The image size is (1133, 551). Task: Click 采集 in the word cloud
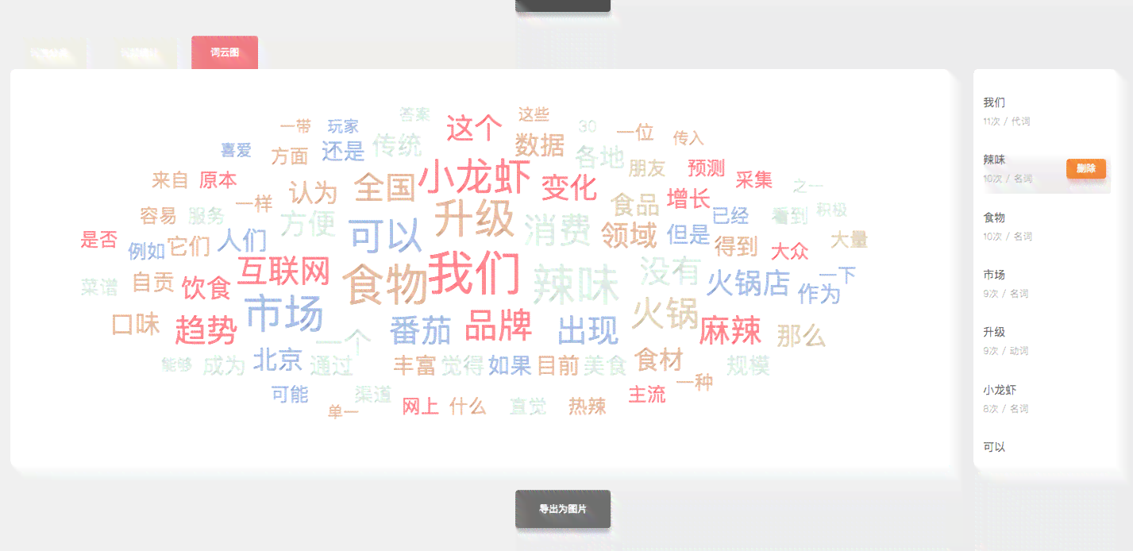click(x=753, y=180)
